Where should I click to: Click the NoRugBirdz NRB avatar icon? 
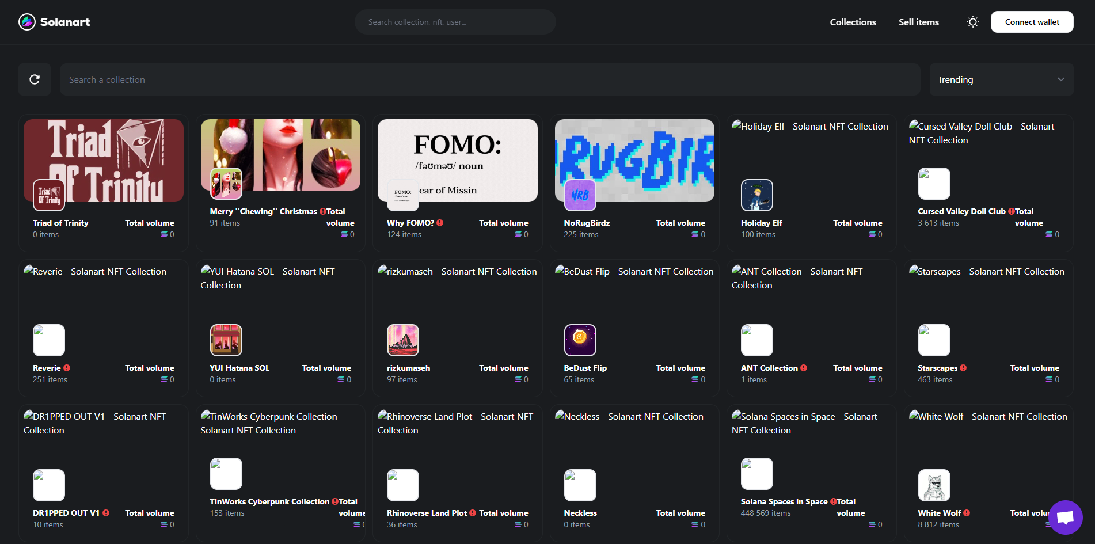pyautogui.click(x=580, y=195)
